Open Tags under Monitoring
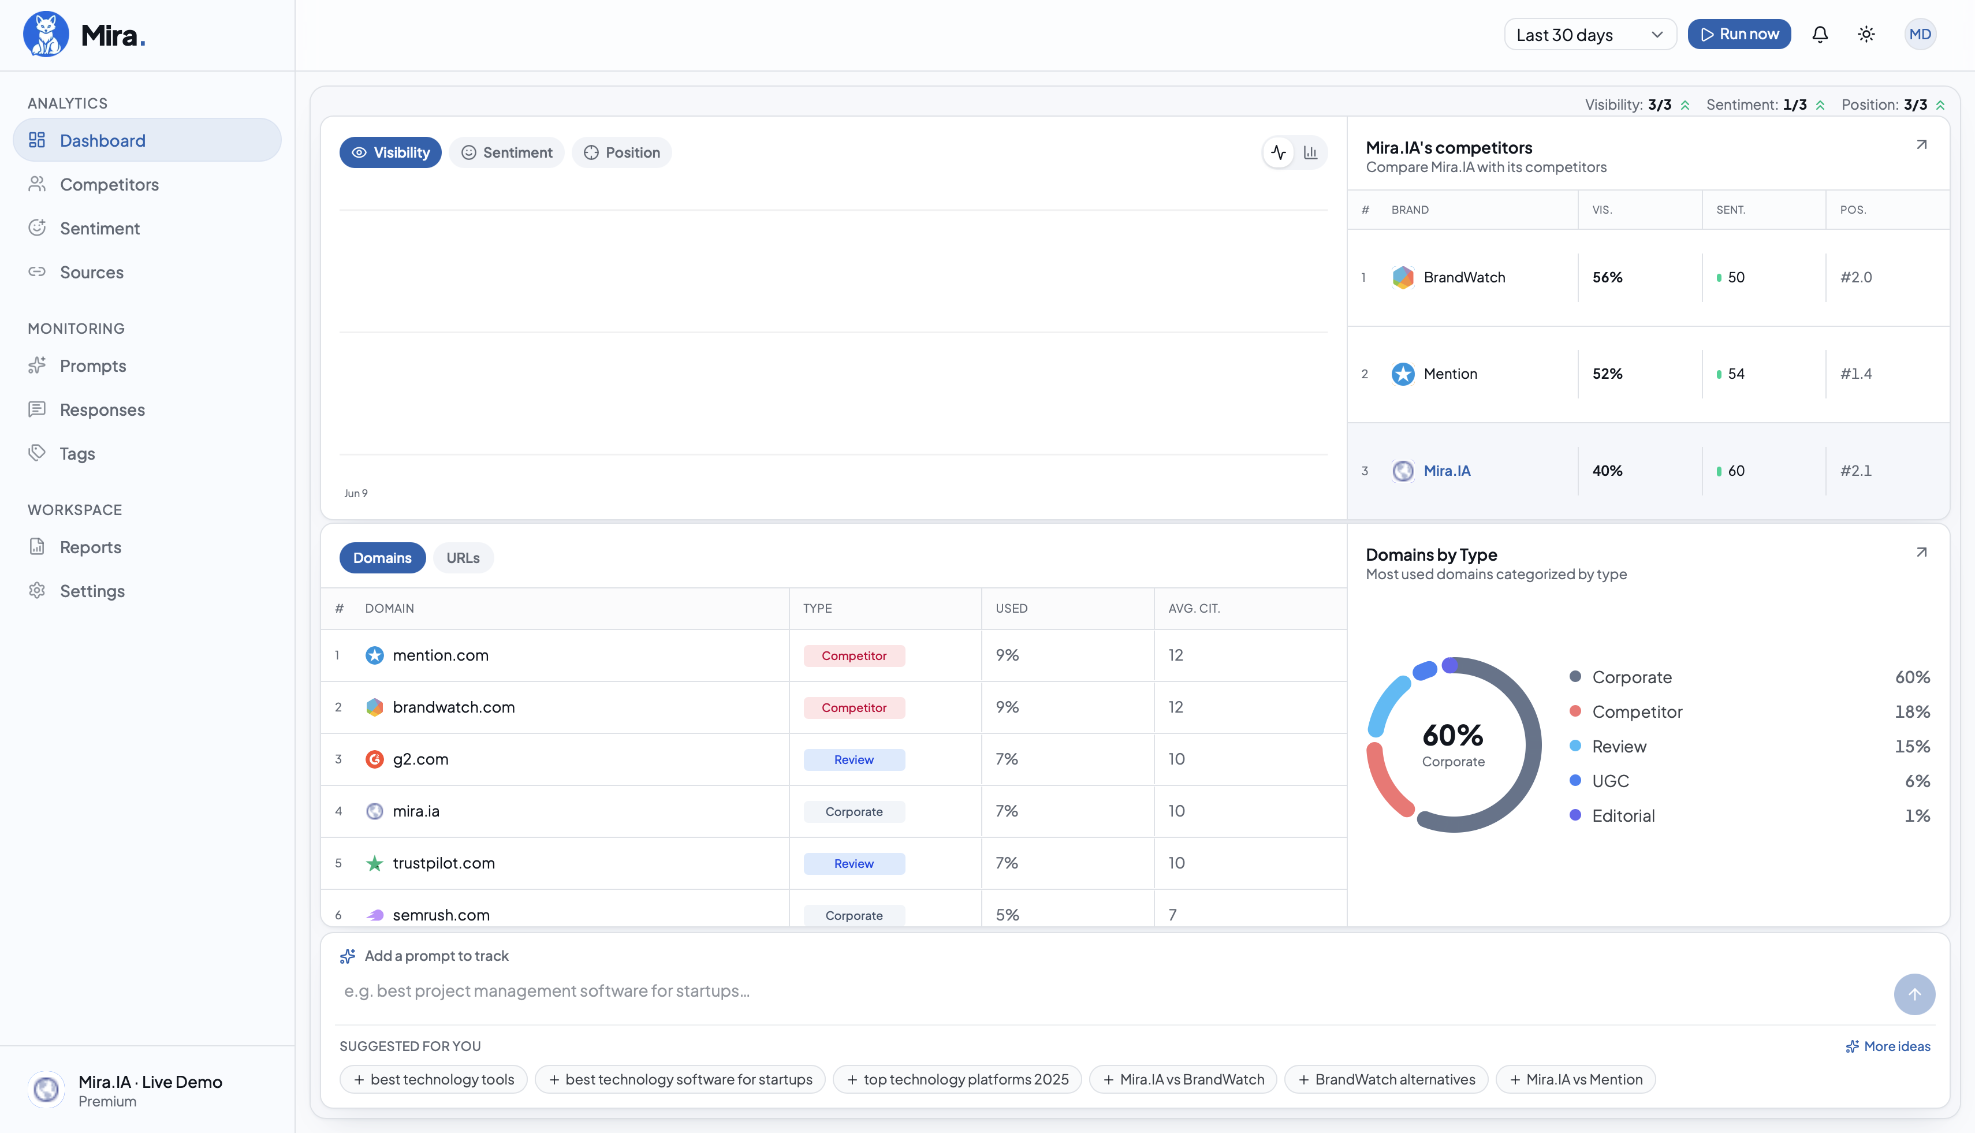This screenshot has width=1975, height=1133. point(147,454)
